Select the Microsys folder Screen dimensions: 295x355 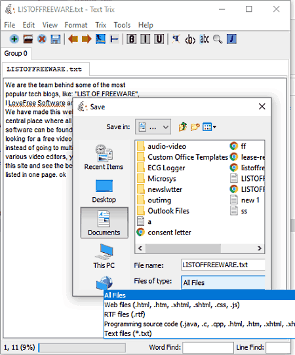[157, 179]
